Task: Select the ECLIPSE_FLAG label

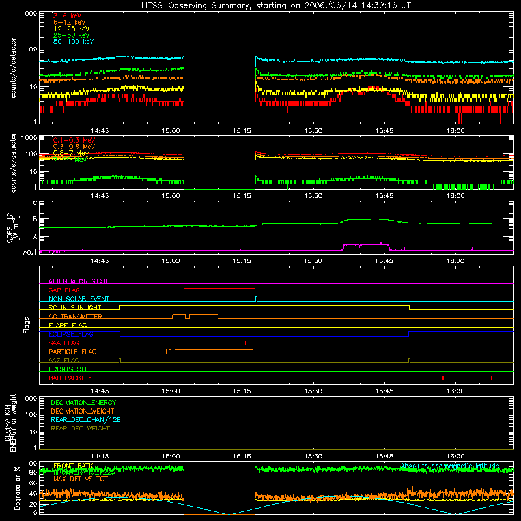Action: tap(71, 334)
